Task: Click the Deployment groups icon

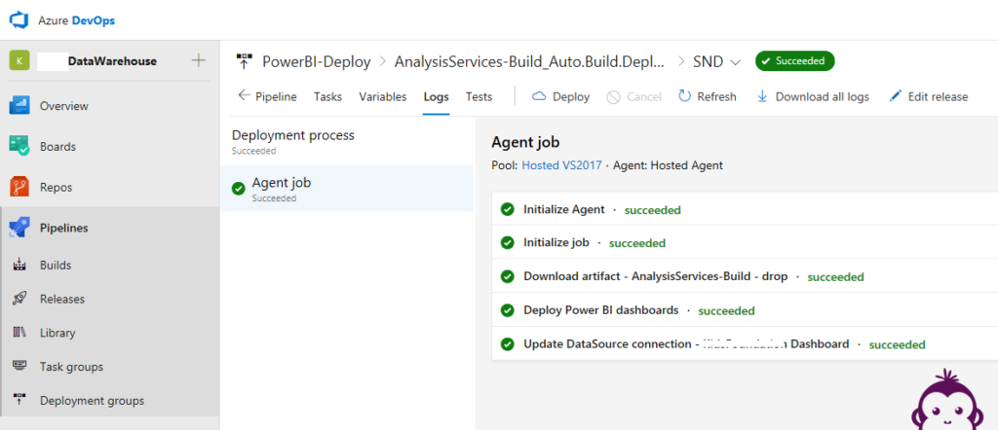Action: tap(19, 400)
